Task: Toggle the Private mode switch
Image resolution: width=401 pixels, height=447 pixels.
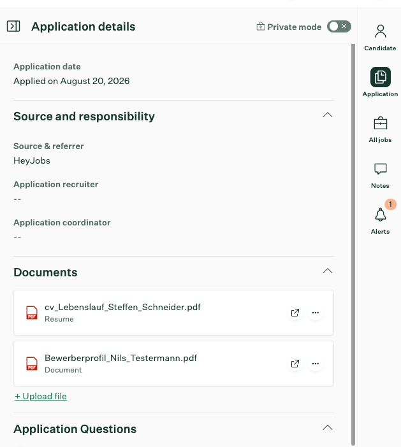Action: tap(339, 27)
